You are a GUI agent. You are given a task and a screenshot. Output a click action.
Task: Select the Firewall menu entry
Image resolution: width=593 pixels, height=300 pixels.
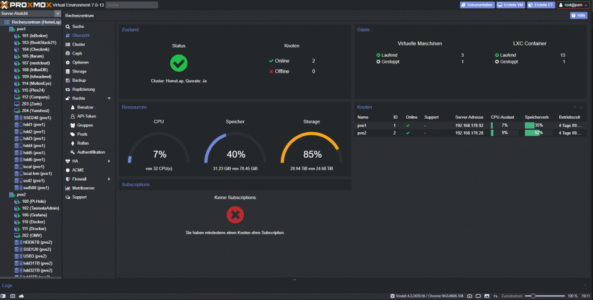(79, 179)
